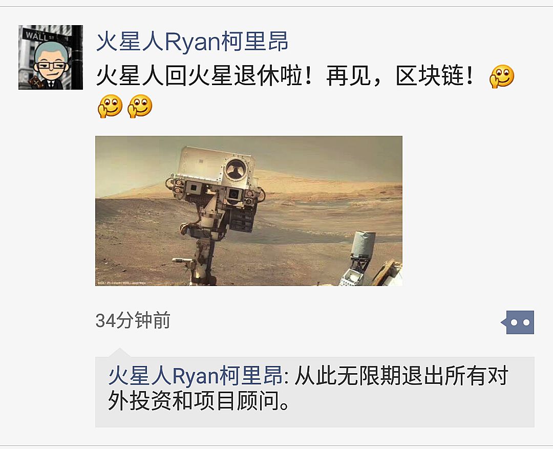
Task: Open the Mars rover photo full screen
Action: pyautogui.click(x=249, y=211)
